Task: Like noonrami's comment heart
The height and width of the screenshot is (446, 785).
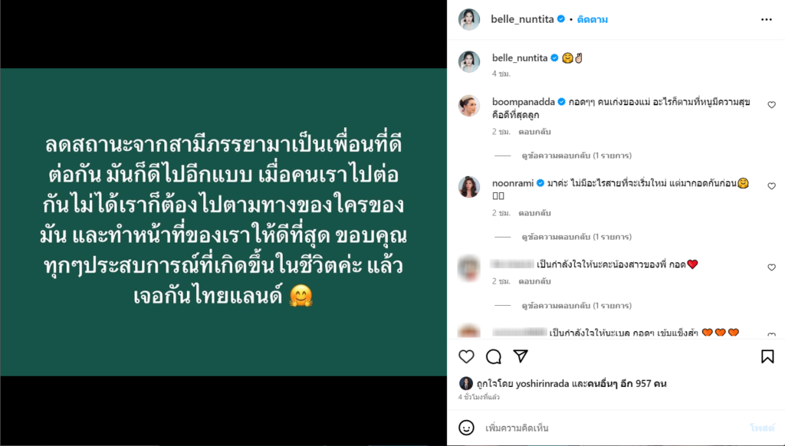Action: pyautogui.click(x=771, y=185)
